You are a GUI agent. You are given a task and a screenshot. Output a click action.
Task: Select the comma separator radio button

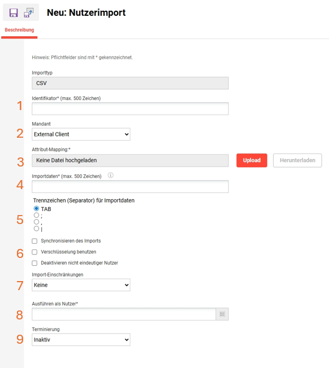pyautogui.click(x=36, y=222)
